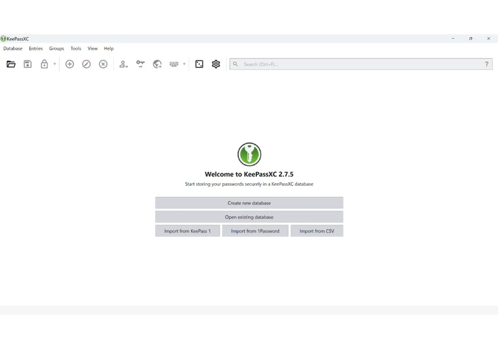Image resolution: width=498 pixels, height=349 pixels.
Task: Expand the arrow beside the lock icon
Action: pos(55,64)
